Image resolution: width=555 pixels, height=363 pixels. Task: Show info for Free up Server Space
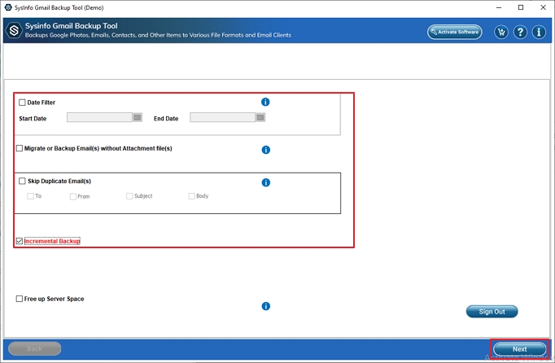click(266, 306)
